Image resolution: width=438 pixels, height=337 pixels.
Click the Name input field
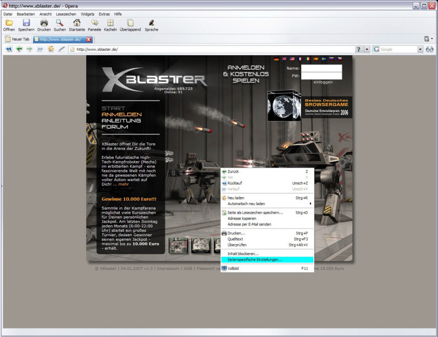(x=321, y=68)
